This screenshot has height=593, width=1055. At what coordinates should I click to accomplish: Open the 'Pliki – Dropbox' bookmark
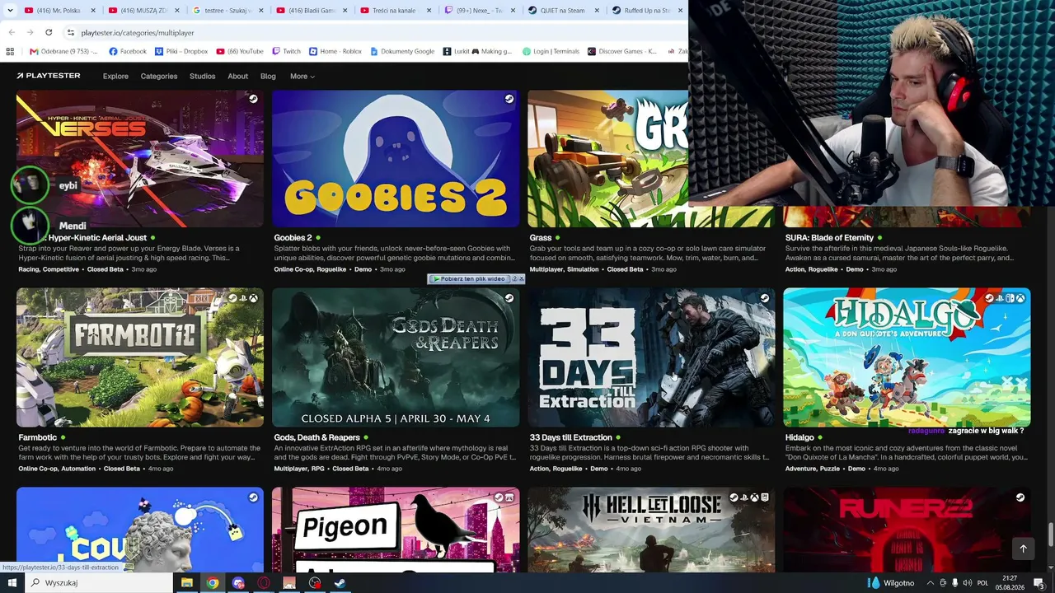coord(181,51)
